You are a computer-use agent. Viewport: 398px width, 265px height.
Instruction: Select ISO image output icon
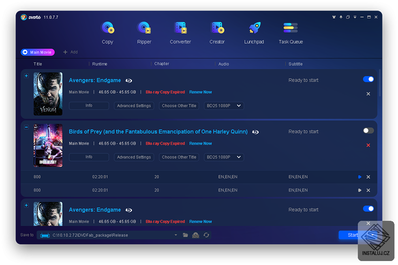[x=196, y=235]
